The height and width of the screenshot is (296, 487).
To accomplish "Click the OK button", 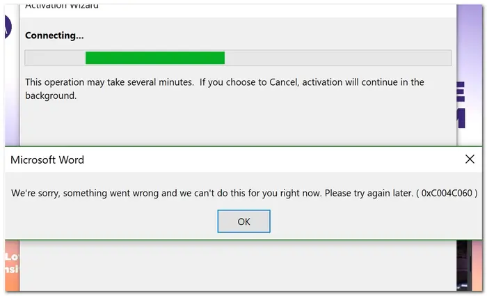I will 243,221.
